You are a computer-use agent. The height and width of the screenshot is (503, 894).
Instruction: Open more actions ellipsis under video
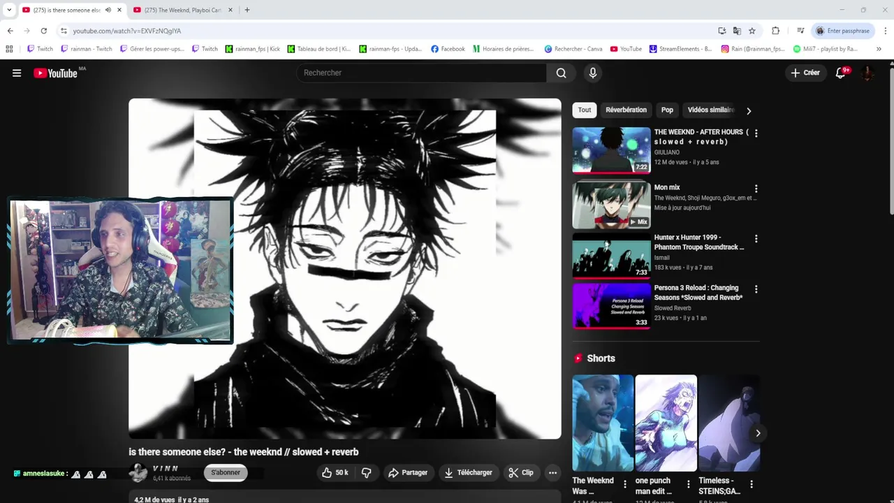552,473
